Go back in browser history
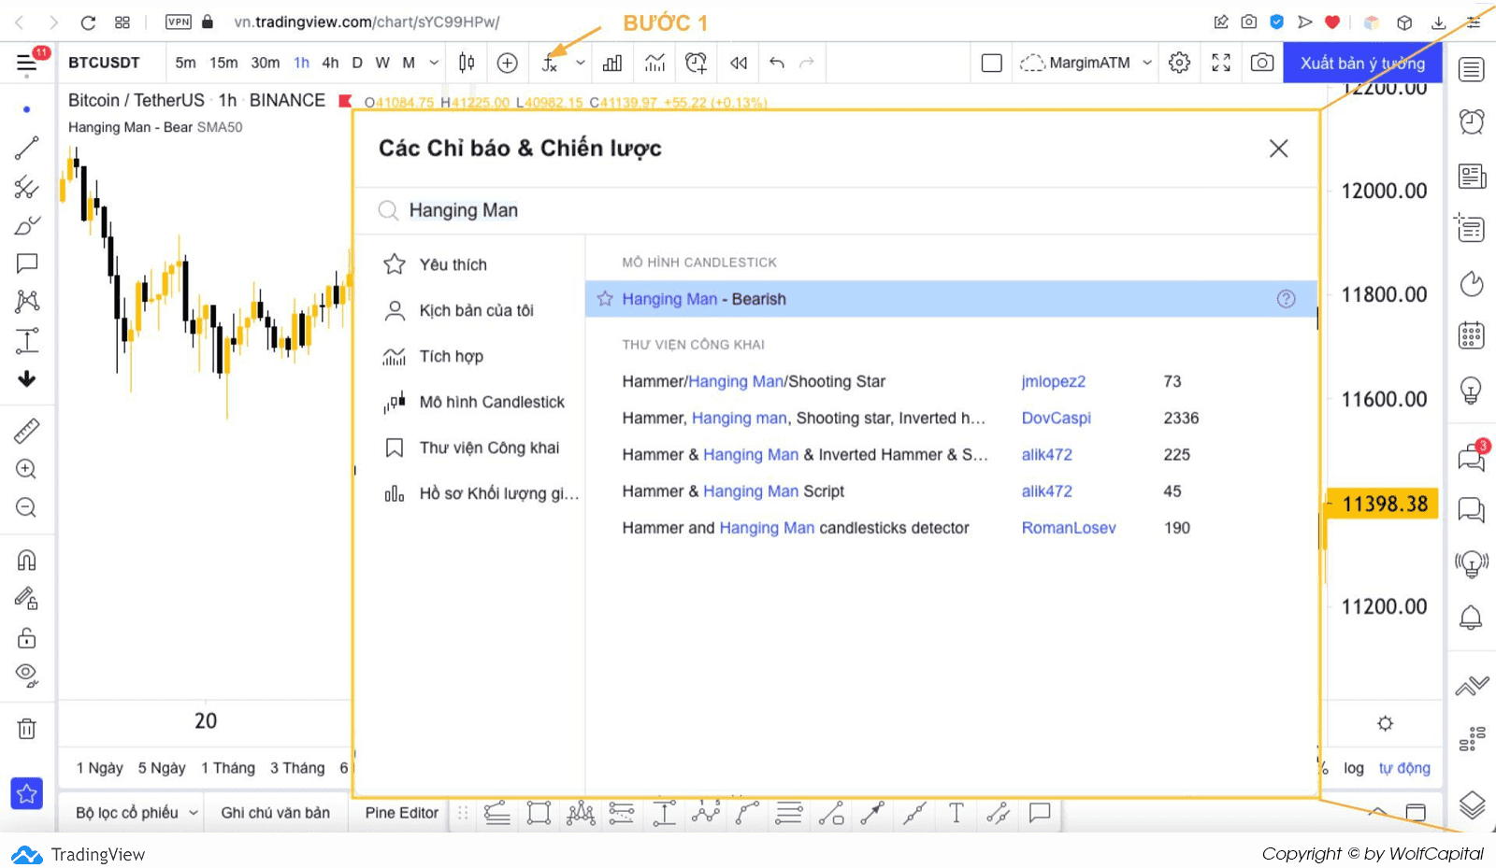The image size is (1496, 868). pos(19,21)
